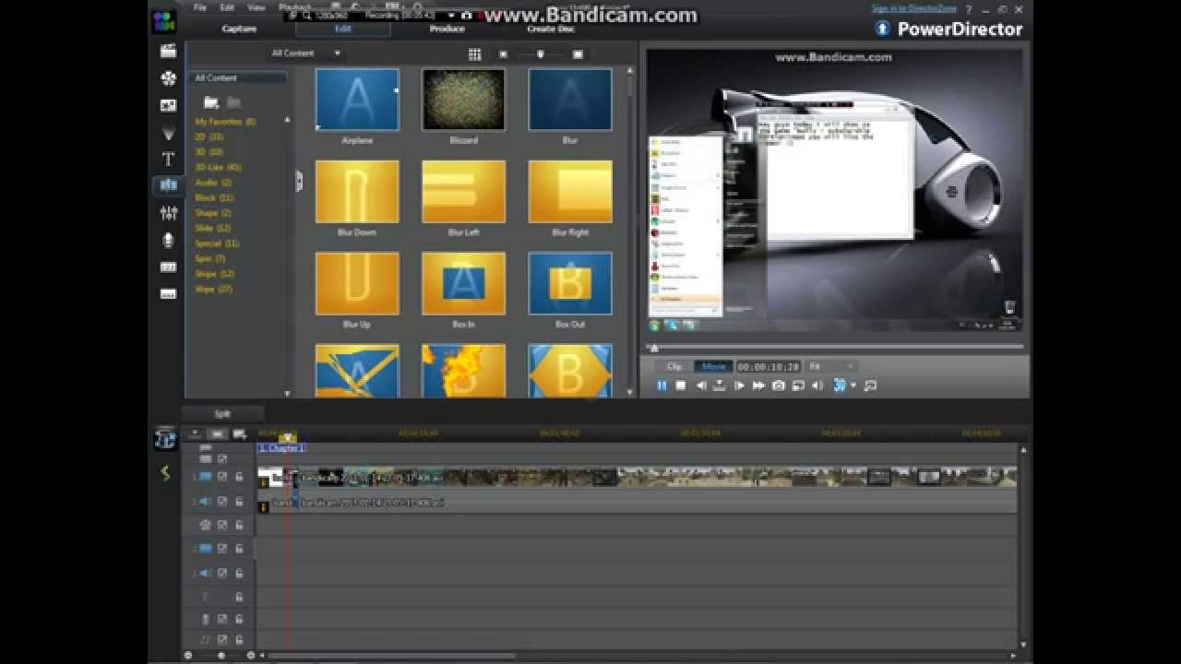The height and width of the screenshot is (664, 1181).
Task: Open the Transition Room icon
Action: pos(168,185)
